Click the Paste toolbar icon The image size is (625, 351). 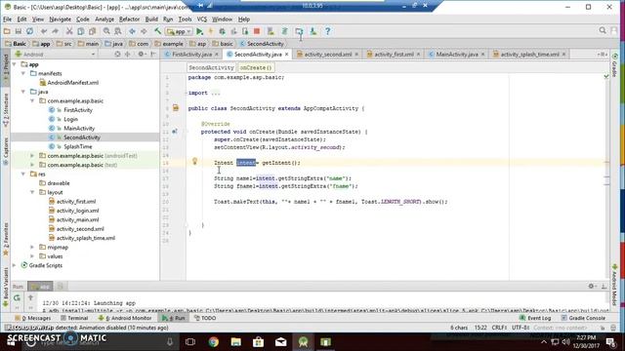click(93, 31)
